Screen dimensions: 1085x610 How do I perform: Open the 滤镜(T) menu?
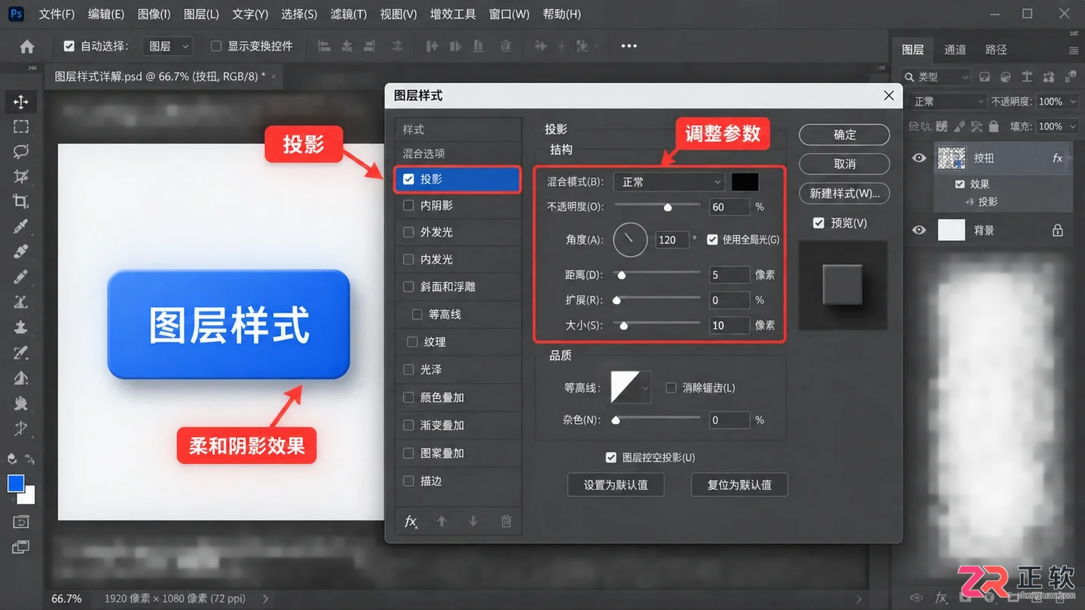click(348, 14)
